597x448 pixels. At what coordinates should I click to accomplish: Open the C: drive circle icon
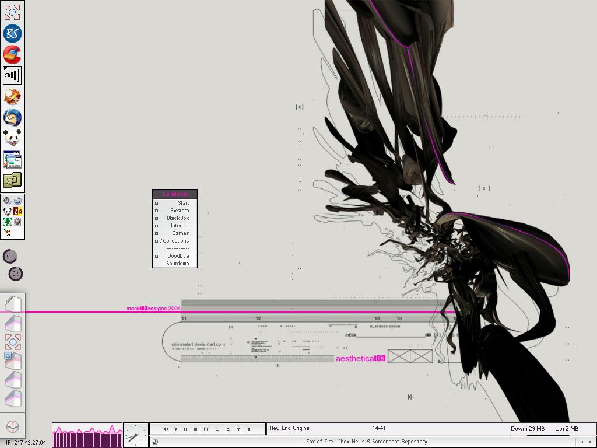pos(10,256)
